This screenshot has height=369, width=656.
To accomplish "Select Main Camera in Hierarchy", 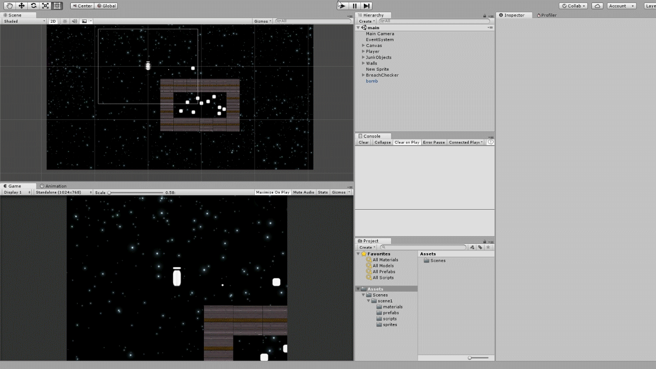I will coord(380,34).
